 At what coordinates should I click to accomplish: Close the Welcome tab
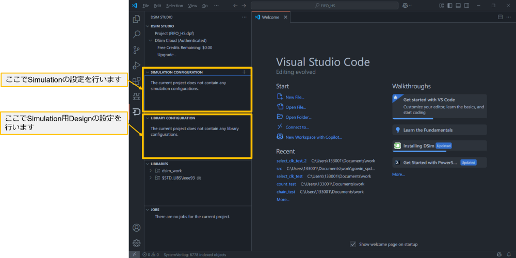point(285,18)
